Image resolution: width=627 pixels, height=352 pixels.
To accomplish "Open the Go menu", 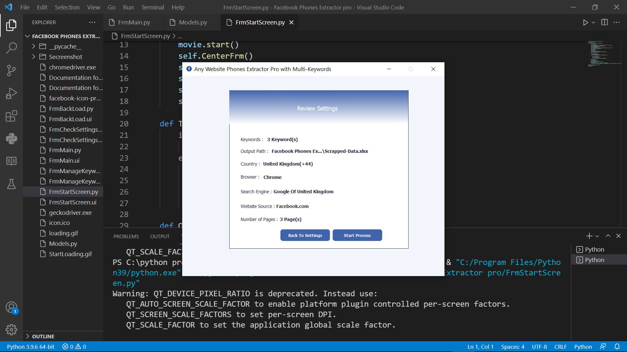I will (111, 7).
